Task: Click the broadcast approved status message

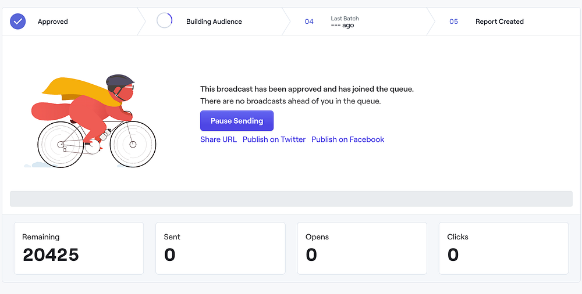Action: [307, 89]
